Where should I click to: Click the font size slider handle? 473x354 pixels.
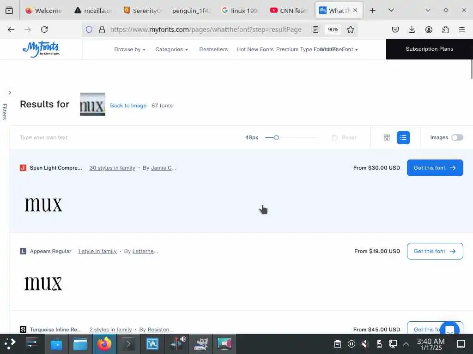276,137
